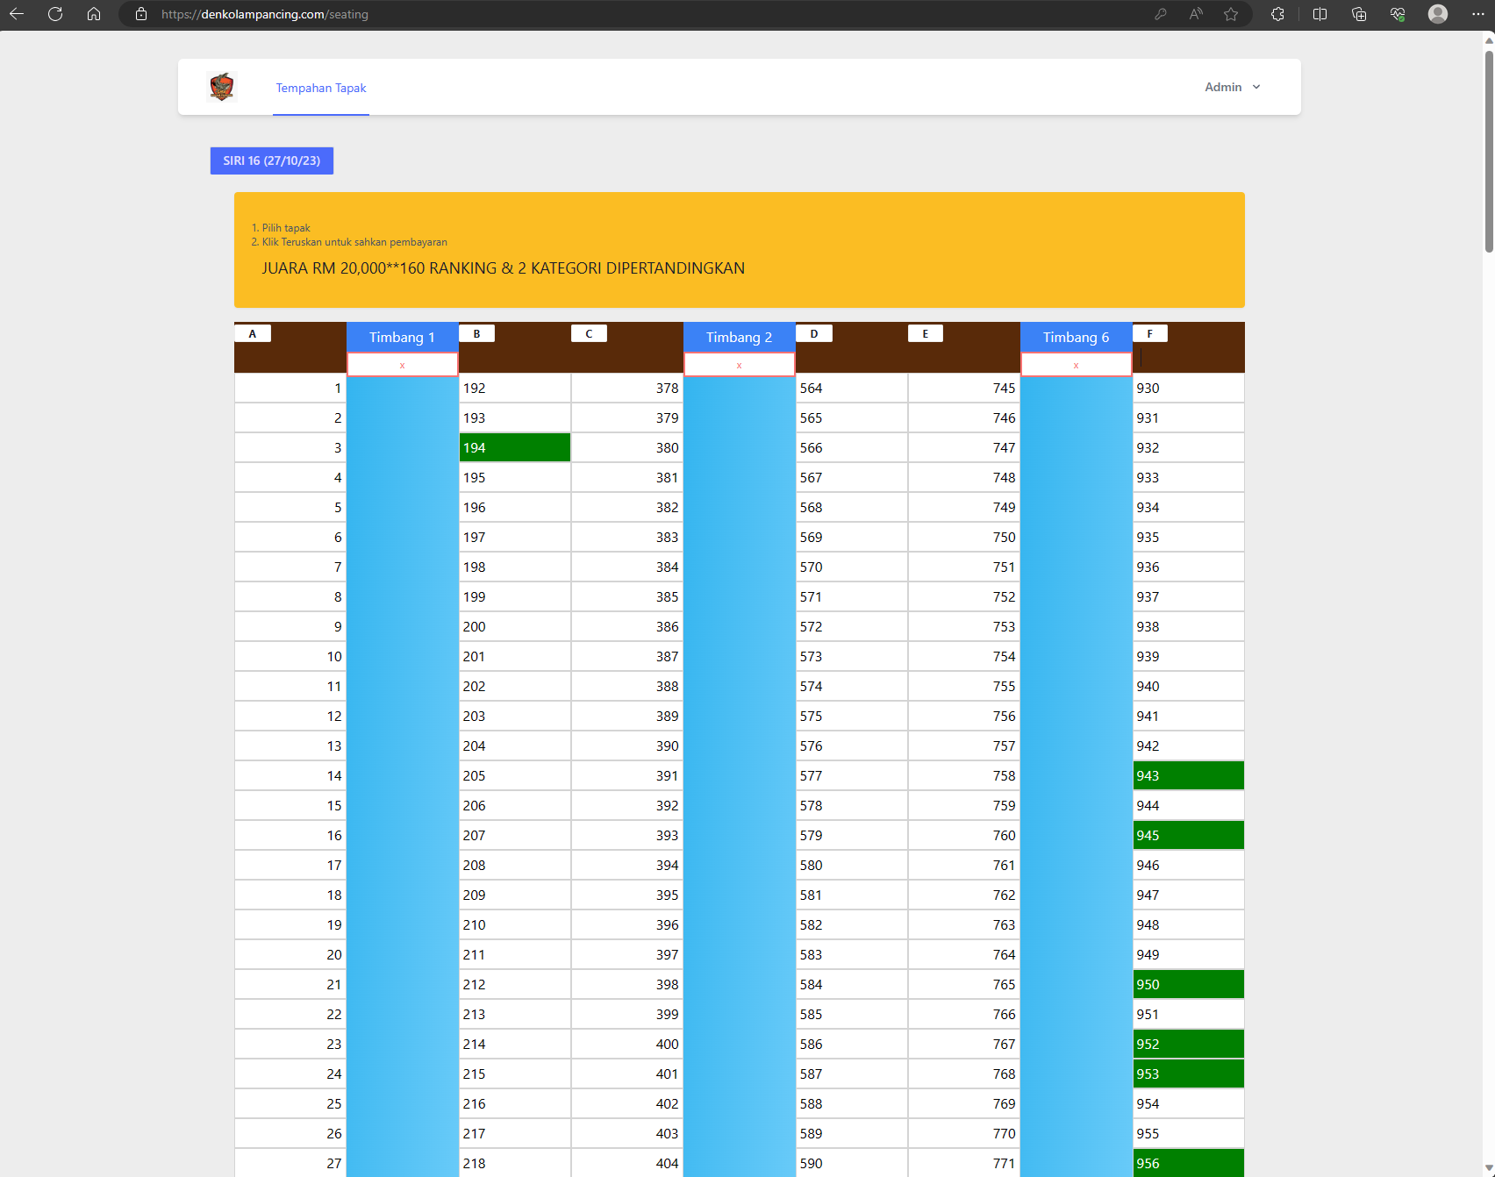Screen dimensions: 1495x1177
Task: Remove Timbang 2 using its red x
Action: 739,364
